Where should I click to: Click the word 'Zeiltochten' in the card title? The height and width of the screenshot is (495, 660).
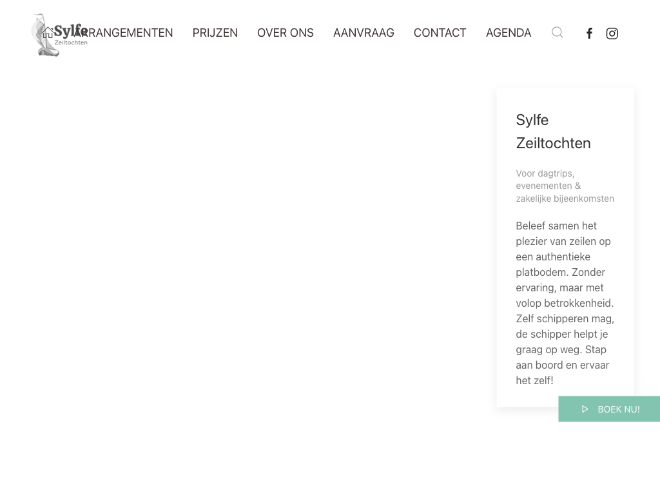(x=553, y=143)
